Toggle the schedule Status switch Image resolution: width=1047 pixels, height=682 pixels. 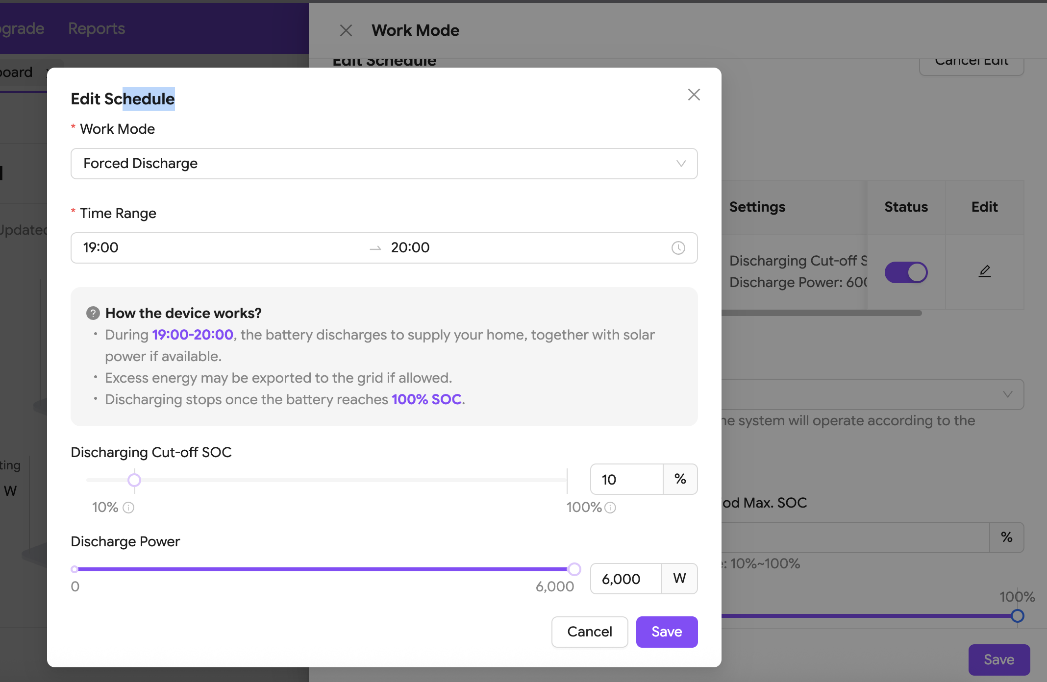[x=906, y=272]
